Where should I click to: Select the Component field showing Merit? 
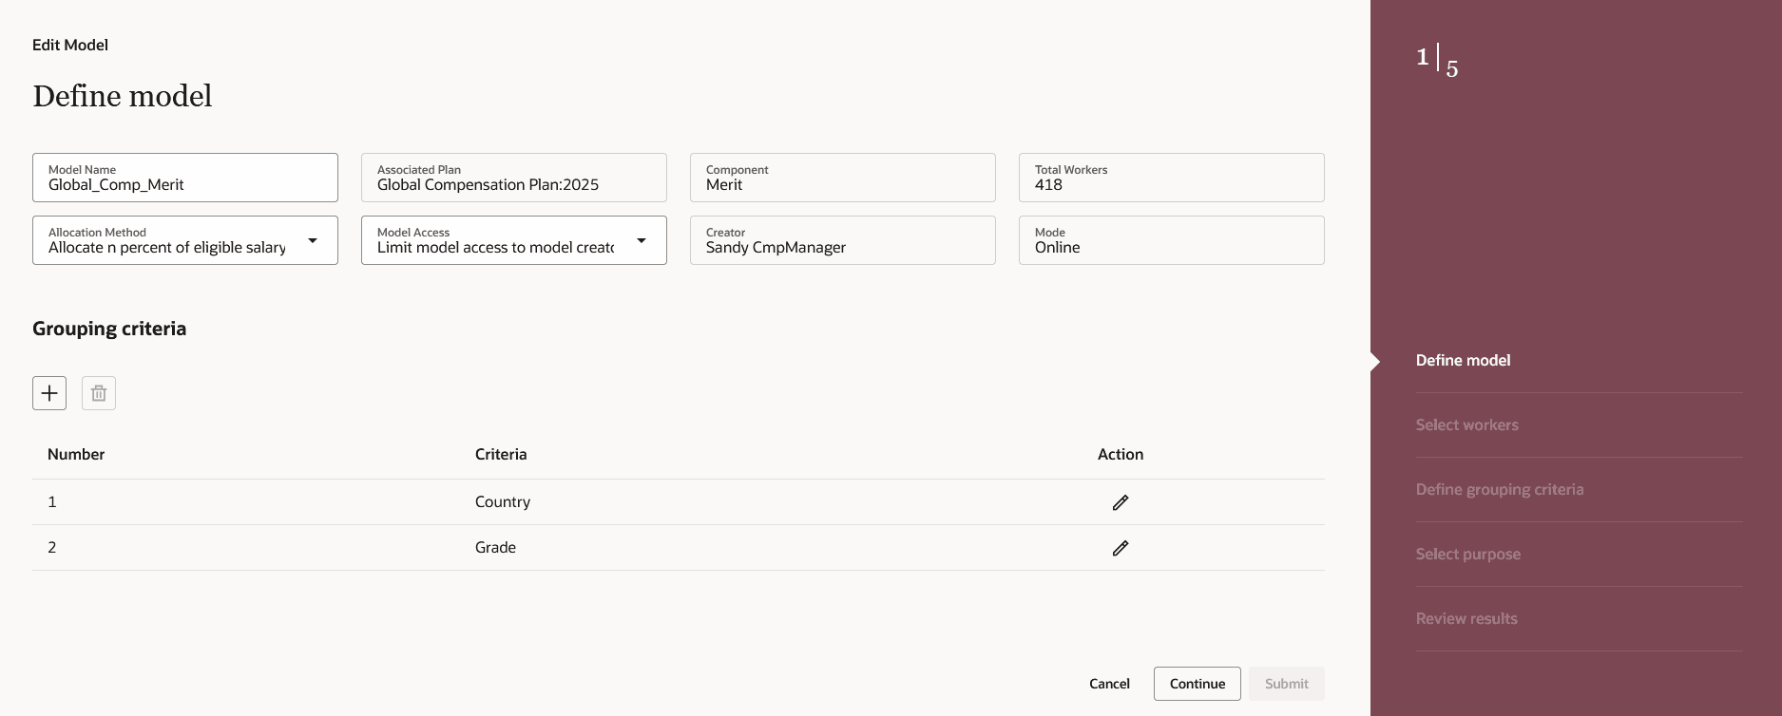(843, 179)
